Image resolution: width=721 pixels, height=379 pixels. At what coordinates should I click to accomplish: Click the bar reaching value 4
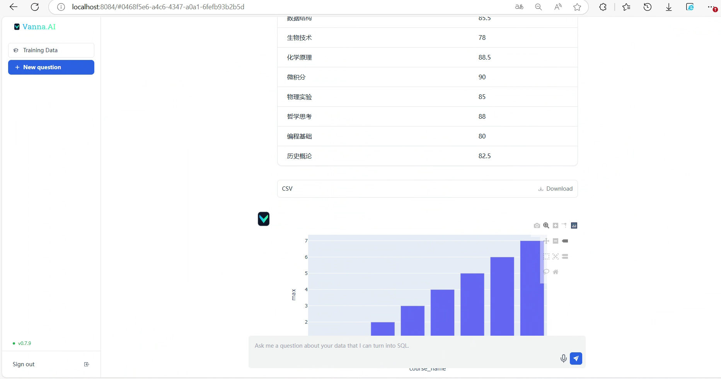[x=443, y=312]
